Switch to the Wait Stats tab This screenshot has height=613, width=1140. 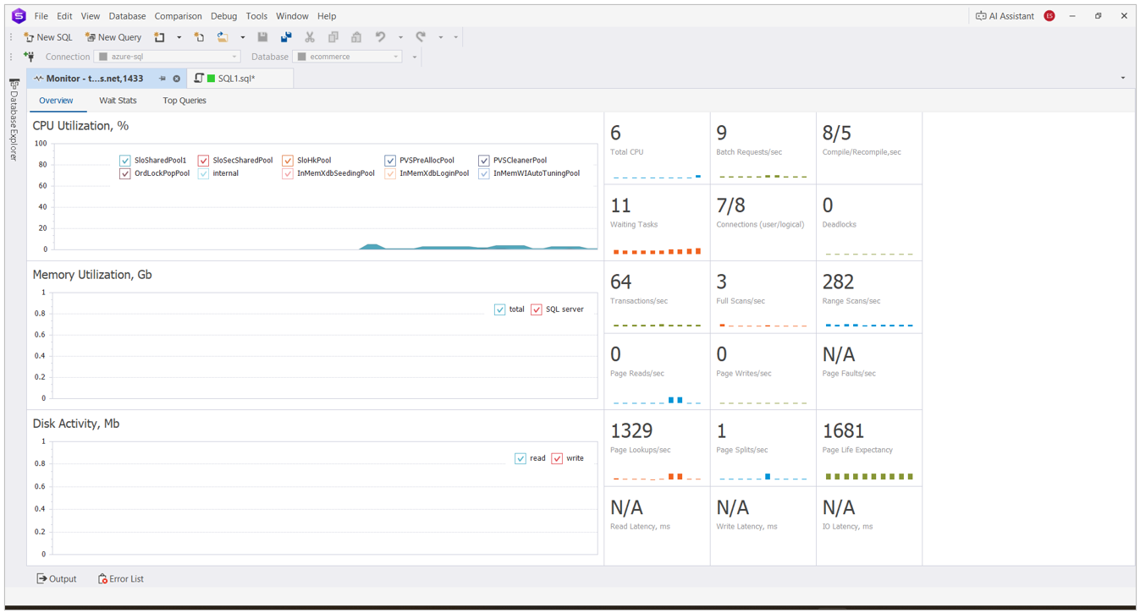click(118, 101)
